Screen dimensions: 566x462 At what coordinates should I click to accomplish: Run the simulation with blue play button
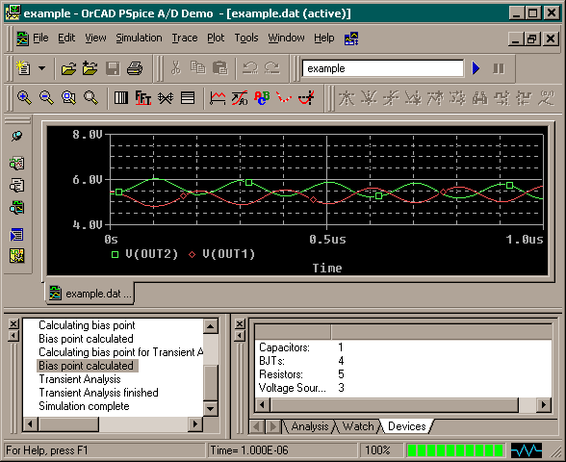coord(476,67)
